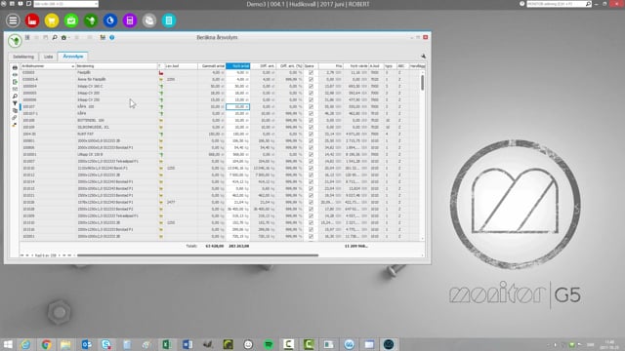This screenshot has height=351, width=625.
Task: Open the red Manufacturing module icon
Action: click(x=32, y=20)
